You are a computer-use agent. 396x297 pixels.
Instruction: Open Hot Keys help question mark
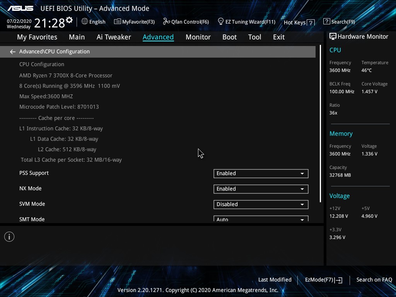coord(311,23)
